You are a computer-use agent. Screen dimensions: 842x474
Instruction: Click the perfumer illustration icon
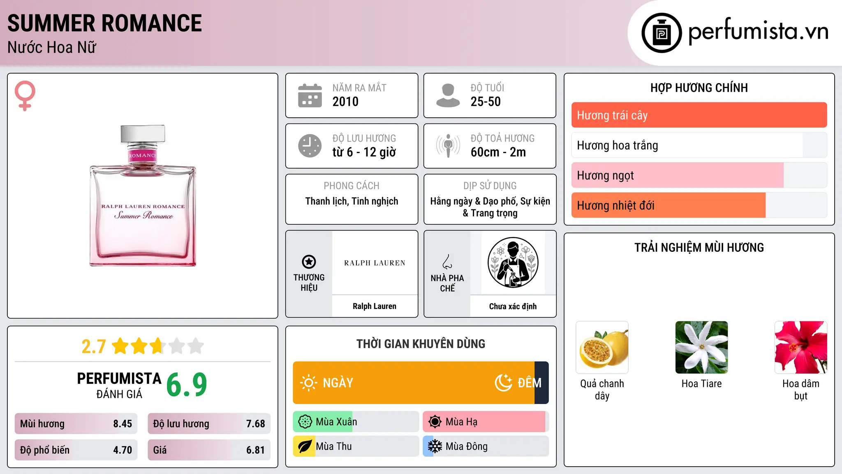(513, 263)
